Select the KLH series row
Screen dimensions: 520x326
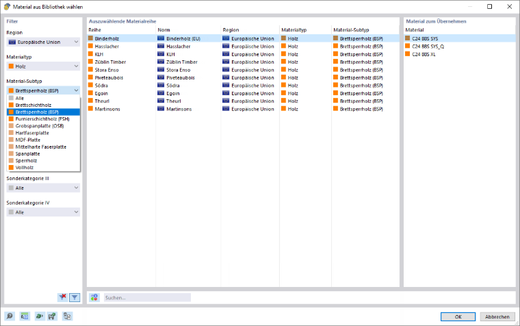pyautogui.click(x=243, y=54)
